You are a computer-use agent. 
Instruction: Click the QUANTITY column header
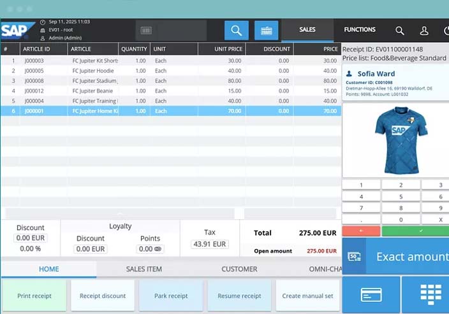tap(134, 49)
